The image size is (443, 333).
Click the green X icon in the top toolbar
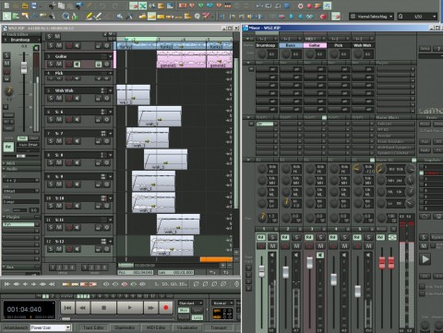143,6
